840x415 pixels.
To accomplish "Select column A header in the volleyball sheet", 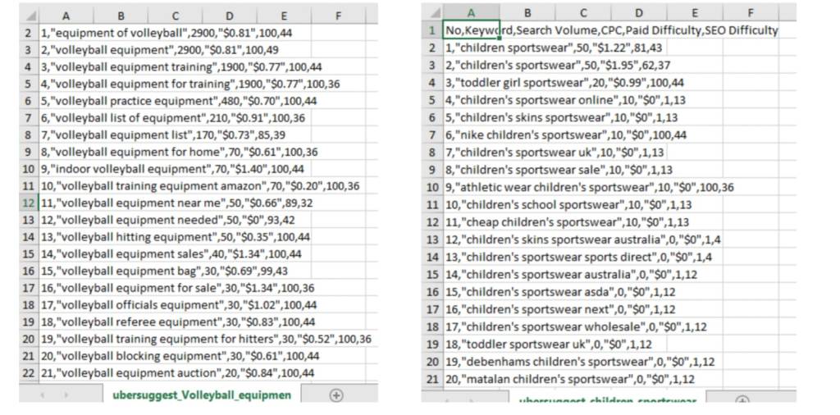I will pos(66,15).
